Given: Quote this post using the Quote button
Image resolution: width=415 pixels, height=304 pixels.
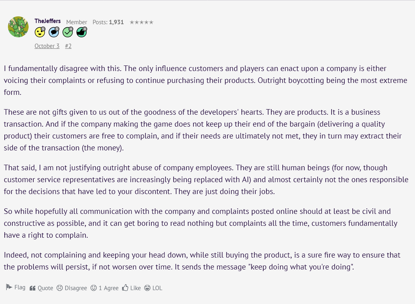Looking at the screenshot, I should tap(41, 288).
